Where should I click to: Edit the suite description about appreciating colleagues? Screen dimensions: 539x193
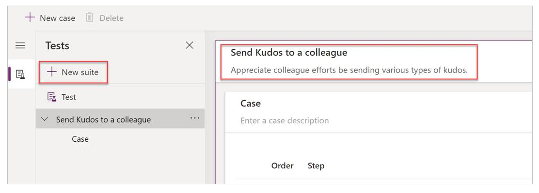(x=349, y=70)
